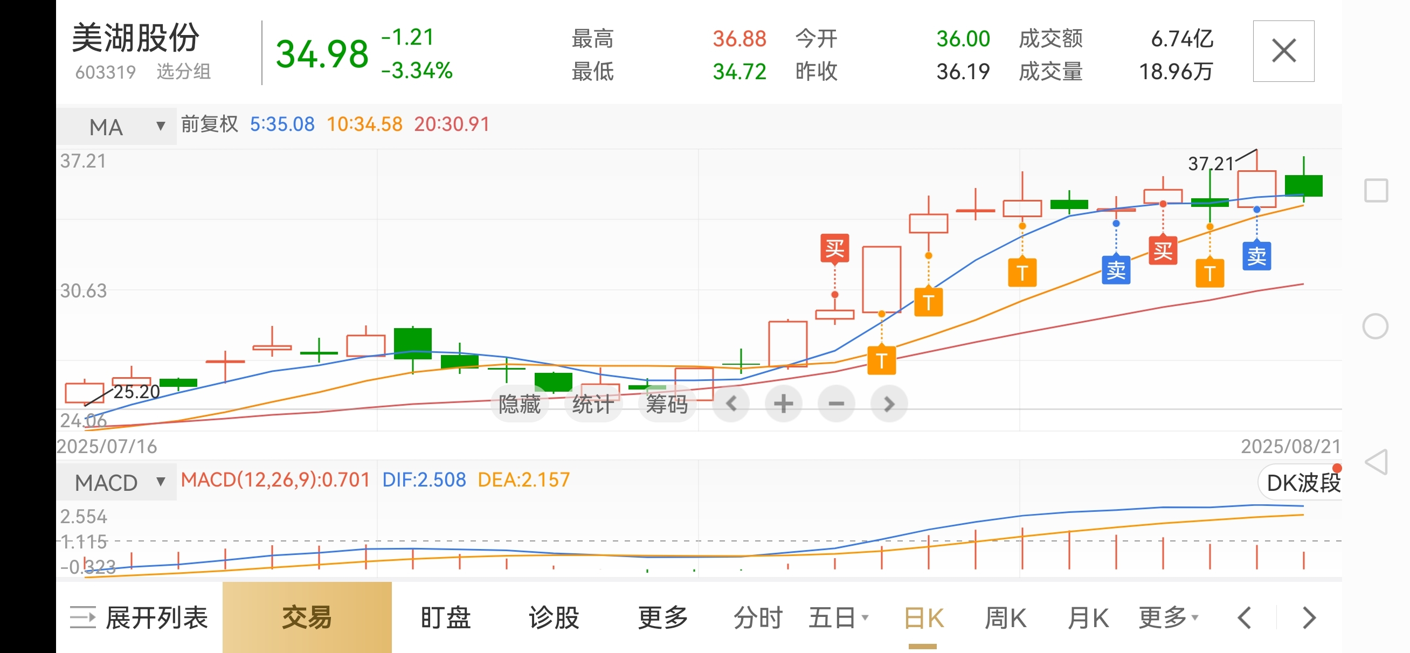Click the 最低 34.72 value
The image size is (1410, 653).
click(739, 72)
